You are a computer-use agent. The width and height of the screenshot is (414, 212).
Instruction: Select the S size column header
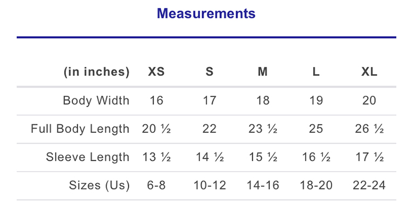click(209, 72)
